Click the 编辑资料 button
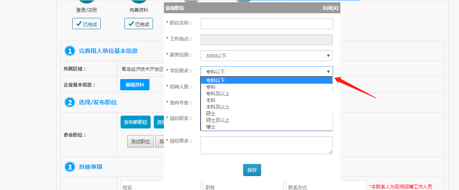Image resolution: width=459 pixels, height=190 pixels. coord(135,84)
